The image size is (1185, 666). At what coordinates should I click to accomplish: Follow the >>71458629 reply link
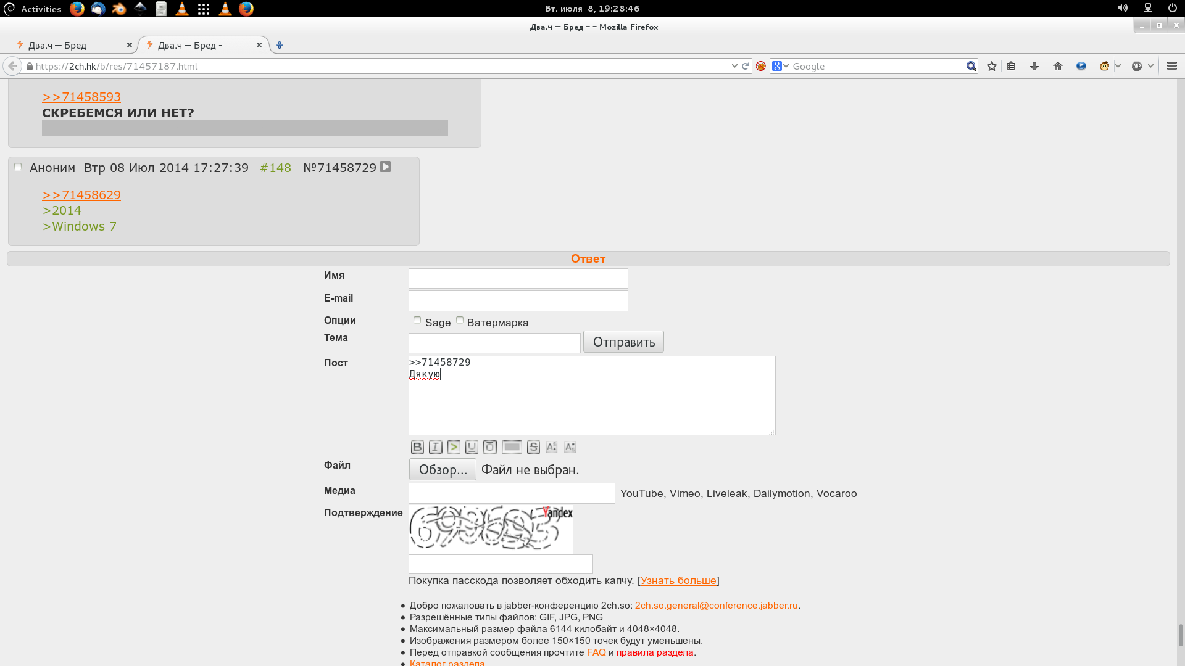81,195
